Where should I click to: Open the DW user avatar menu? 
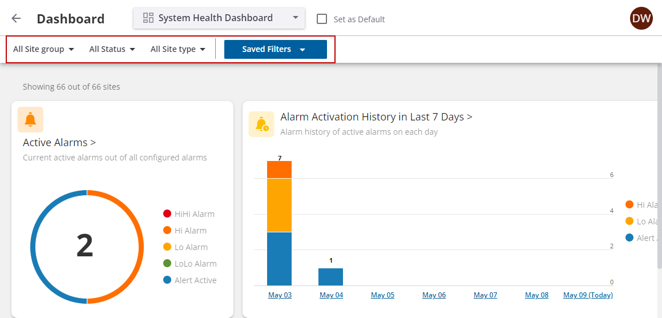click(641, 18)
